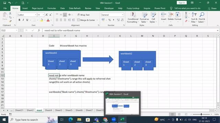
Task: Click the red font color swatch
Action: 48,20
